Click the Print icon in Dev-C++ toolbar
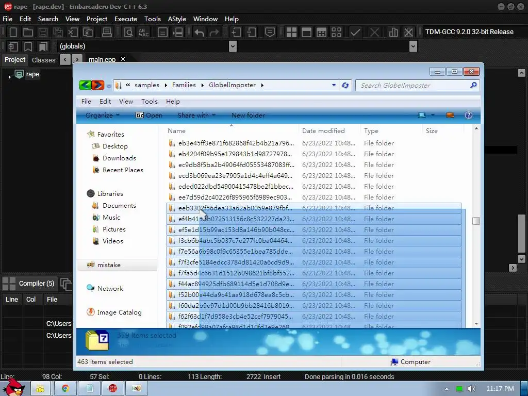528x396 pixels. coord(107,32)
